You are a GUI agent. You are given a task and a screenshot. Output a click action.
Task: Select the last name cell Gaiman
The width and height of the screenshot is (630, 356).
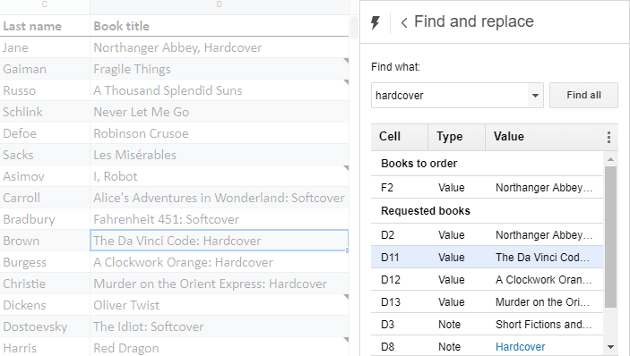[x=45, y=69]
